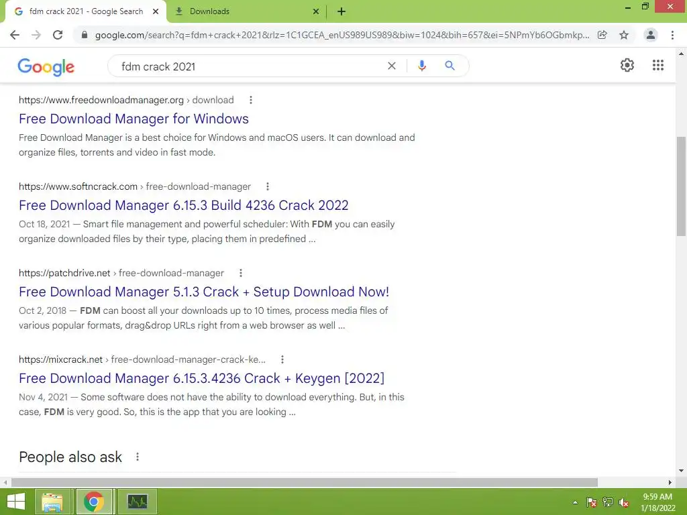Show hidden system tray icons
This screenshot has height=515, width=687.
click(575, 502)
